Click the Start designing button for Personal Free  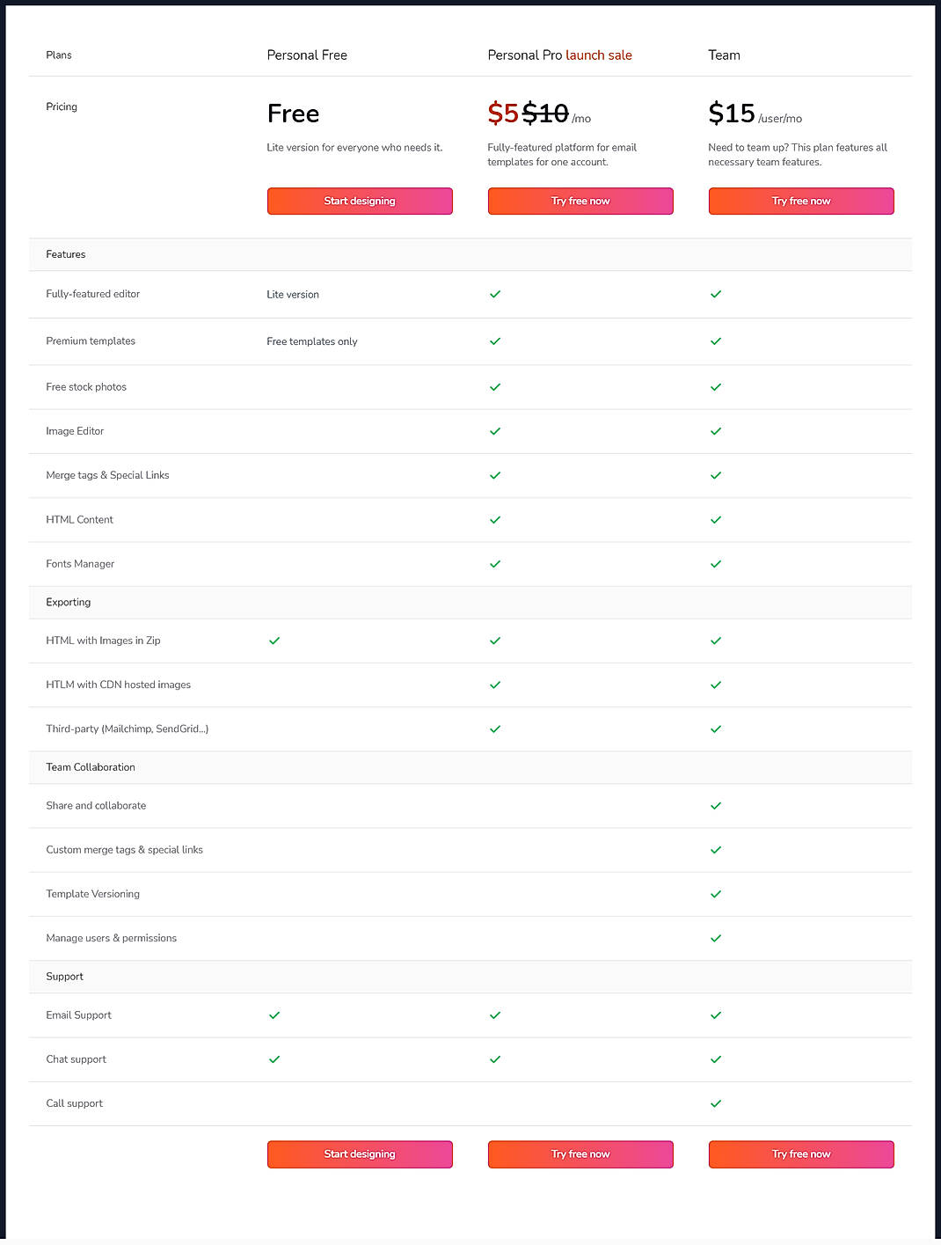coord(360,201)
